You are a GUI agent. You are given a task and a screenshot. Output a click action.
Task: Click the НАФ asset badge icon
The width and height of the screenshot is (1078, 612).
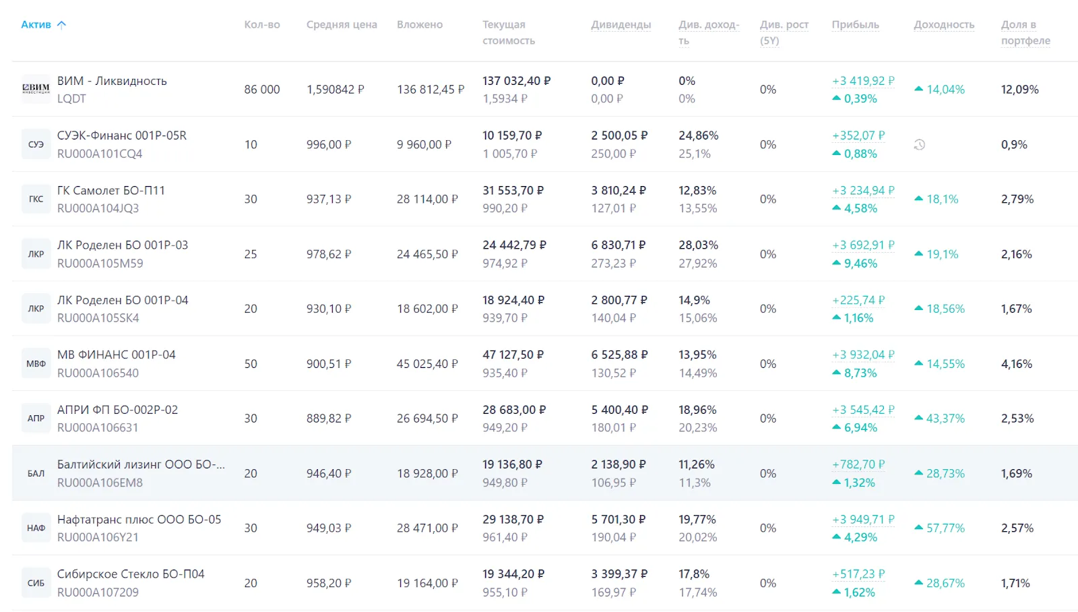pyautogui.click(x=36, y=528)
